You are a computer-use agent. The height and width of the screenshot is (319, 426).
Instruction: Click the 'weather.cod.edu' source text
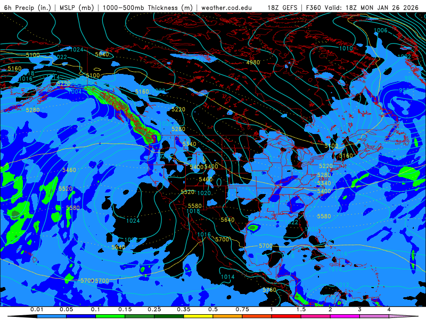pyautogui.click(x=227, y=7)
